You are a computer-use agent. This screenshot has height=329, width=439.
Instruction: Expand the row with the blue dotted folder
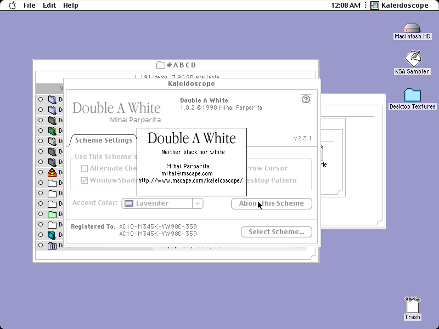click(x=41, y=245)
